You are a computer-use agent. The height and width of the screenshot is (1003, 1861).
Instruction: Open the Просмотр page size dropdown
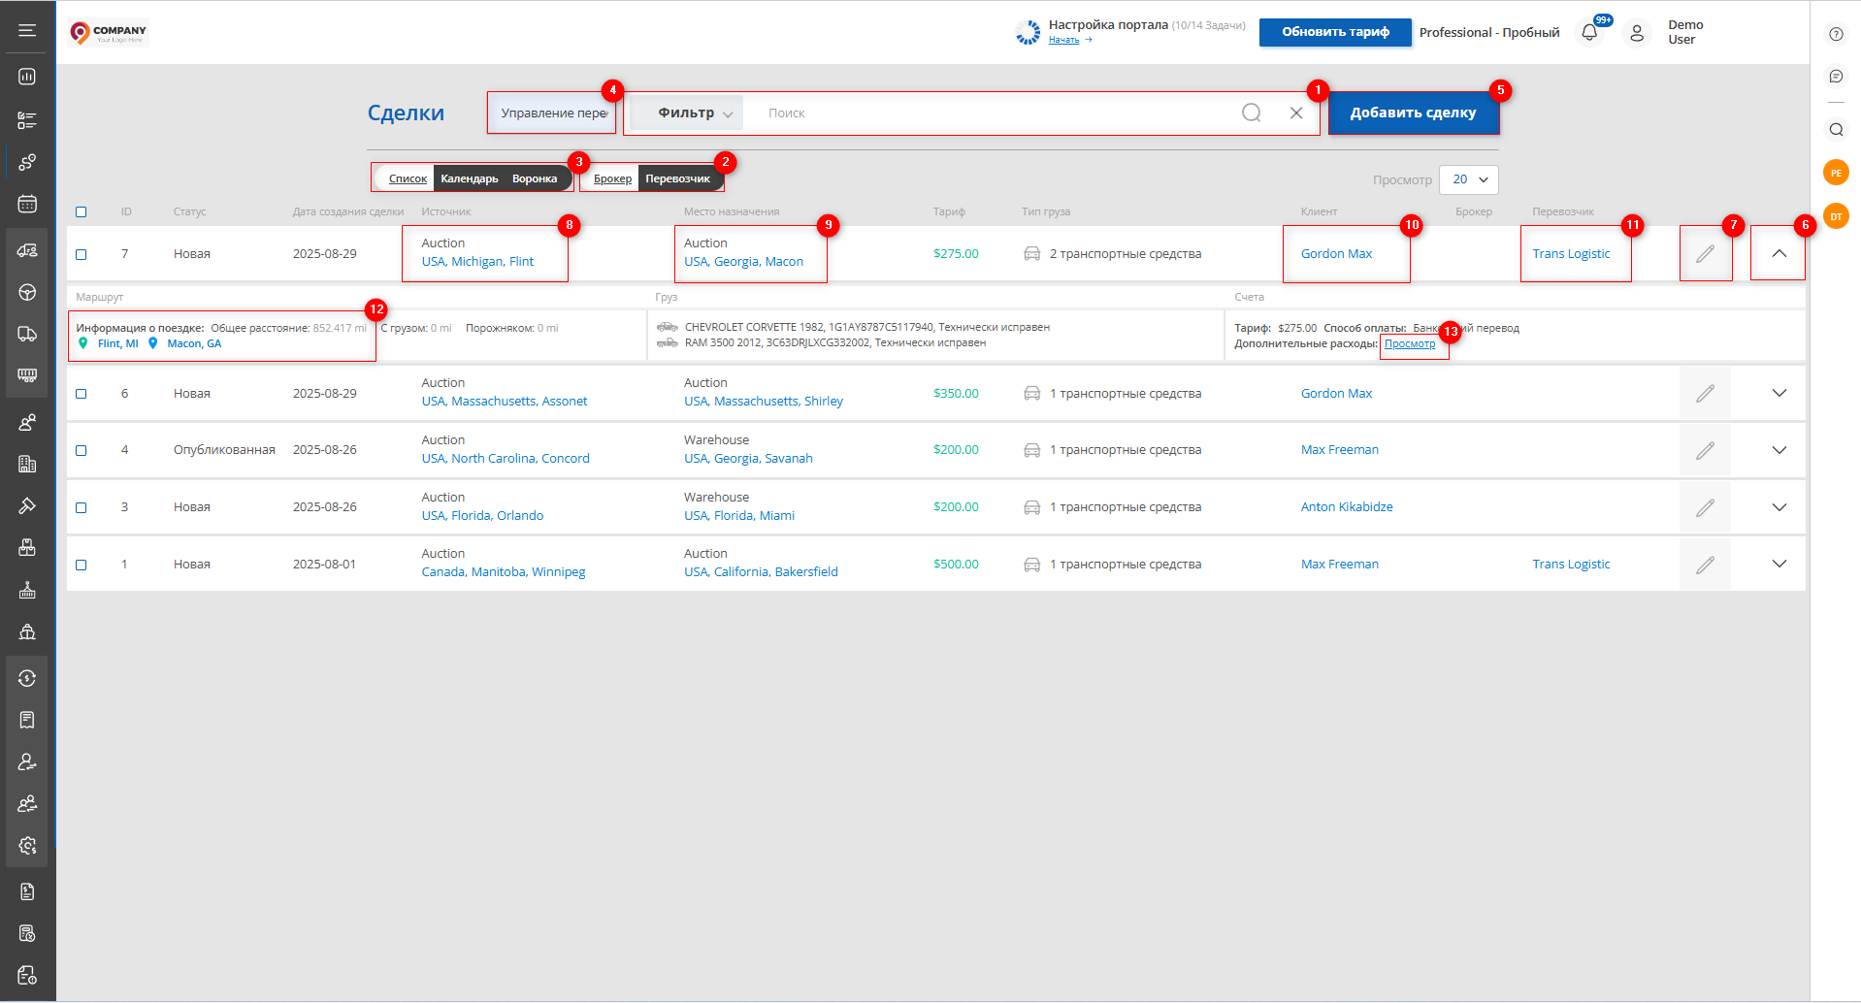tap(1469, 179)
